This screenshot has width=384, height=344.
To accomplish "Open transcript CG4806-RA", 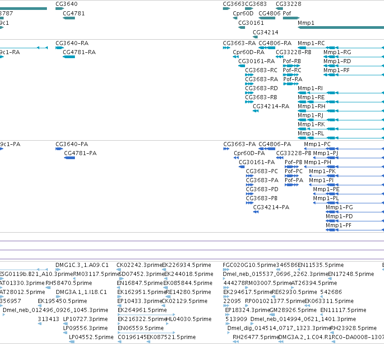I will coord(275,43).
